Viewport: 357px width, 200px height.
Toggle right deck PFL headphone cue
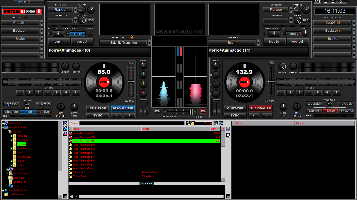pyautogui.click(x=203, y=111)
